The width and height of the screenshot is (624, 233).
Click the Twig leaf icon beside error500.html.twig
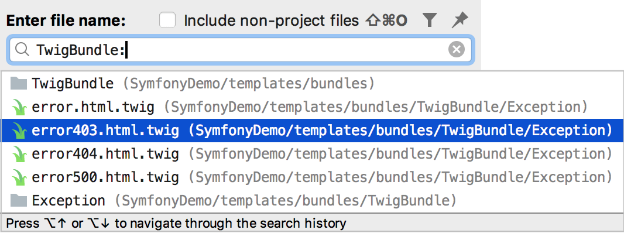click(19, 177)
